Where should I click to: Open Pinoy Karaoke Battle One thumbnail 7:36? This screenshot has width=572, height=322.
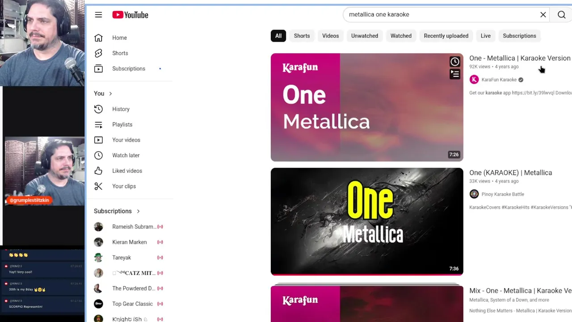[367, 221]
